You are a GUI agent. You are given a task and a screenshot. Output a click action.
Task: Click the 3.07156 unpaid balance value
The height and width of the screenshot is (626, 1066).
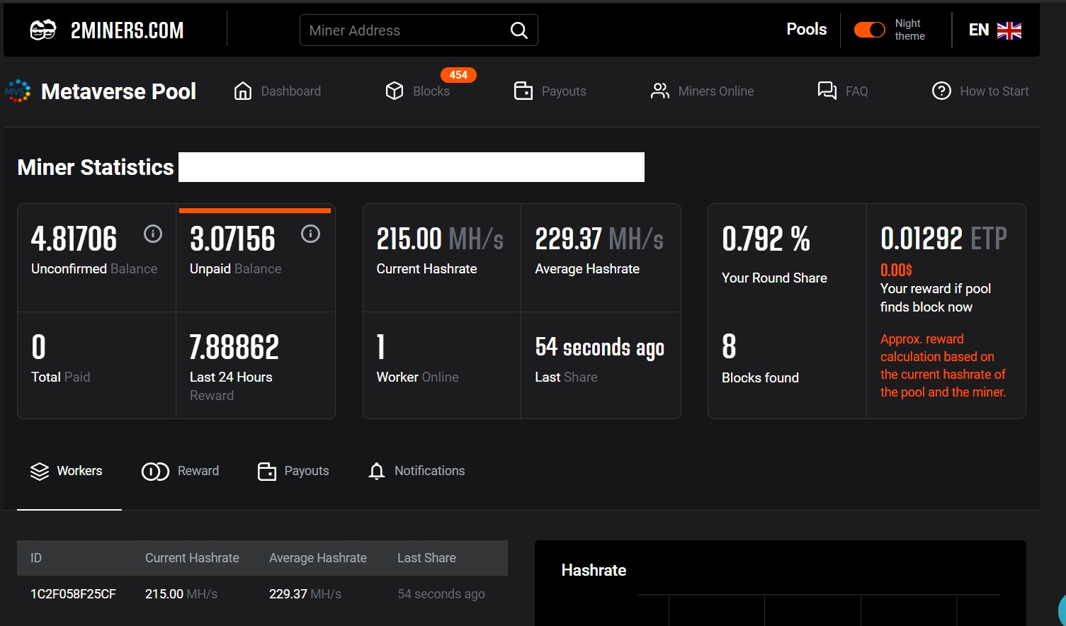click(232, 239)
